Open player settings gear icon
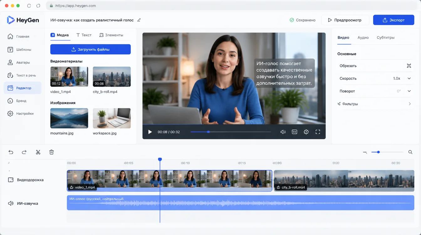421x235 pixels. tap(306, 132)
